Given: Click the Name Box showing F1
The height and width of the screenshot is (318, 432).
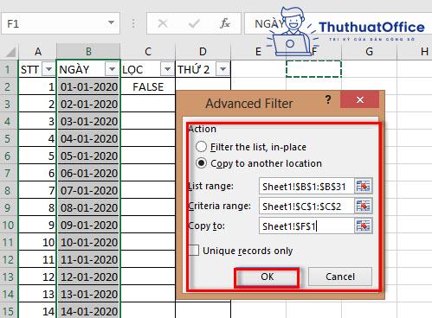Looking at the screenshot, I should [55, 23].
